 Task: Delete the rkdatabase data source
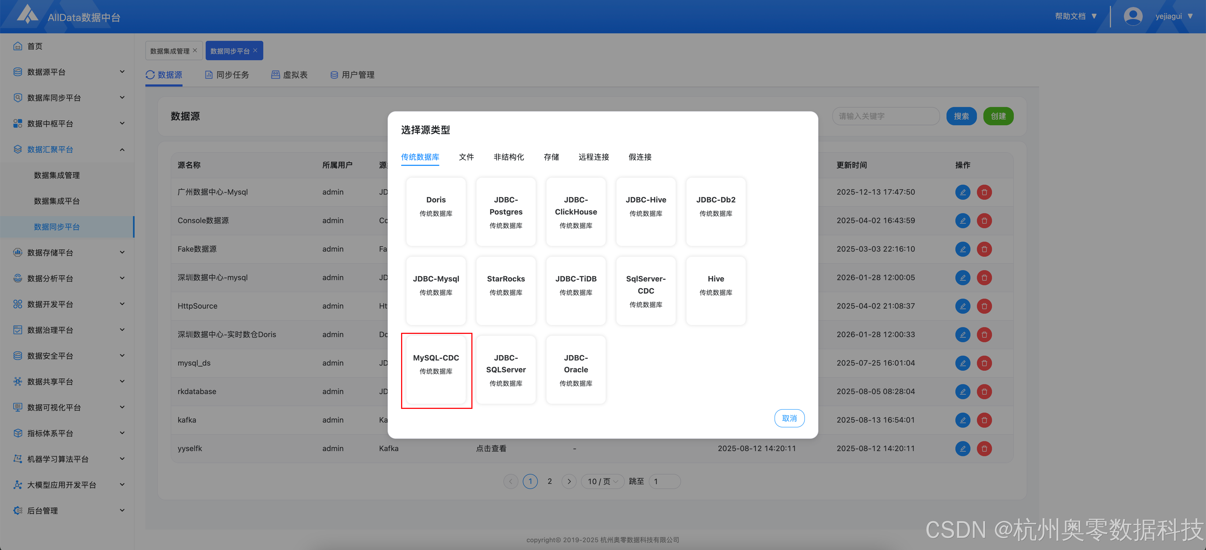(x=984, y=391)
